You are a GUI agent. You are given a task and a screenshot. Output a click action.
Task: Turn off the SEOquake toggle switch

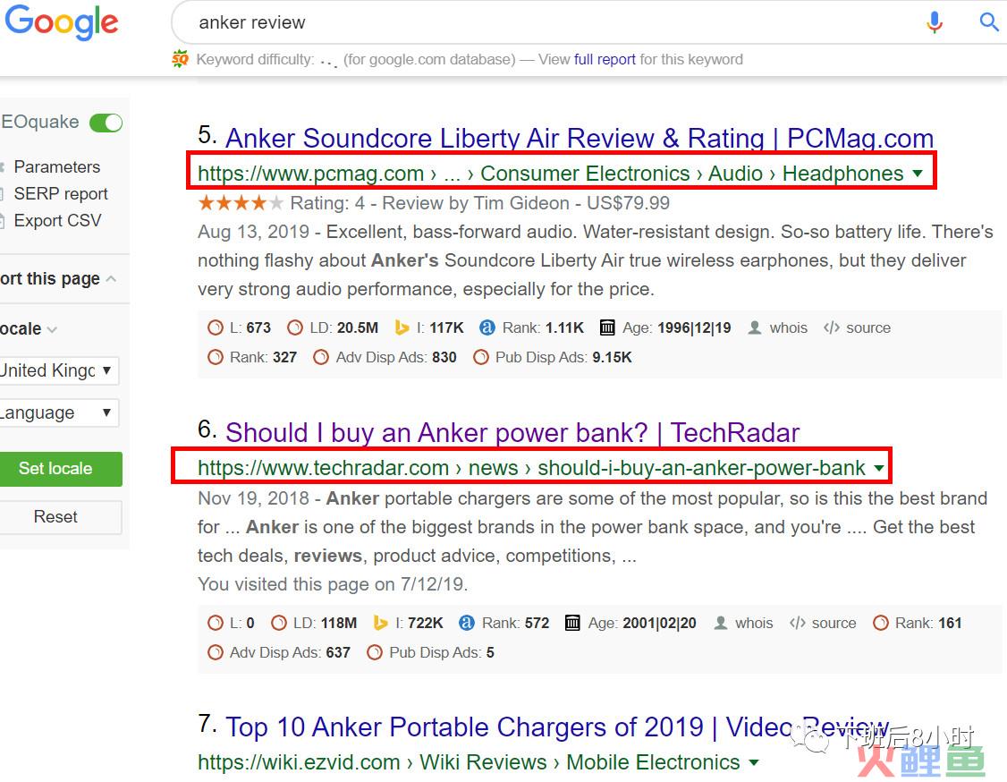(x=106, y=122)
